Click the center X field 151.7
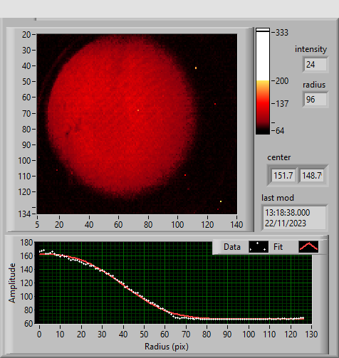The image size is (339, 358). tap(283, 176)
